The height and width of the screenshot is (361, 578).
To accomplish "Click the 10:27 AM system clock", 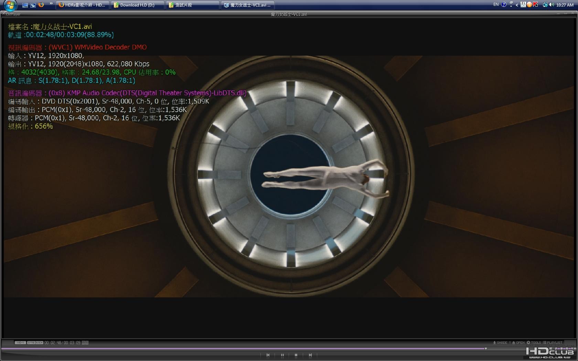I will tap(565, 5).
